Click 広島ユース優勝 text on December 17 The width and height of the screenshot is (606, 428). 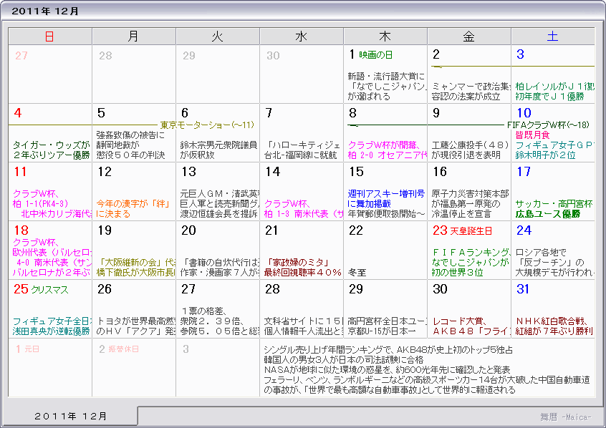click(548, 213)
